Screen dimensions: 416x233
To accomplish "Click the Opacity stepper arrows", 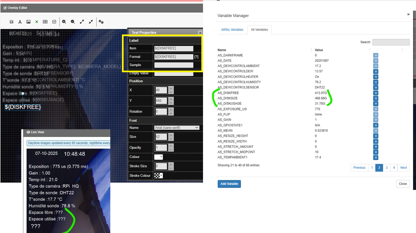I will pos(171,147).
